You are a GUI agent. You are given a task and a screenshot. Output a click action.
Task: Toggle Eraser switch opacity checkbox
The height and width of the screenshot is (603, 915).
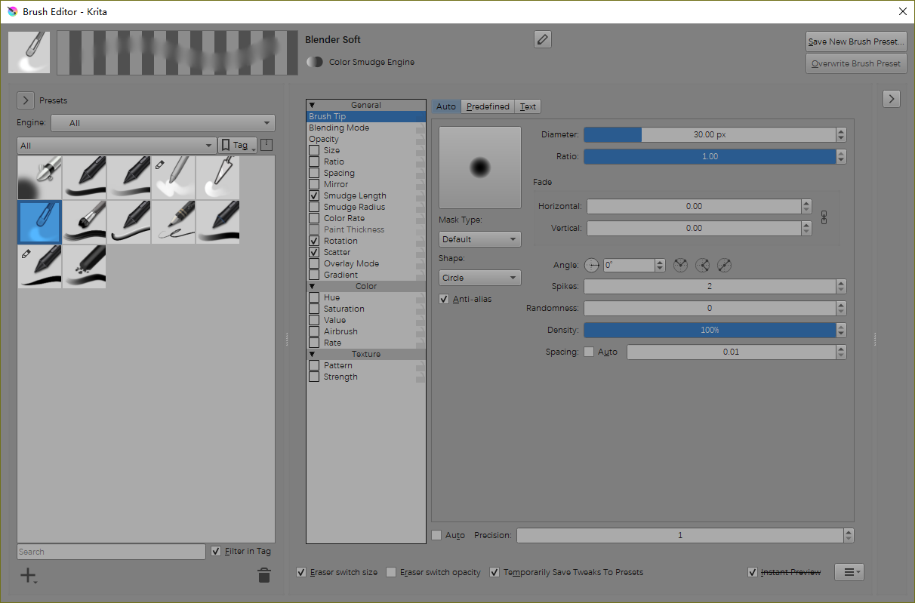(x=391, y=572)
